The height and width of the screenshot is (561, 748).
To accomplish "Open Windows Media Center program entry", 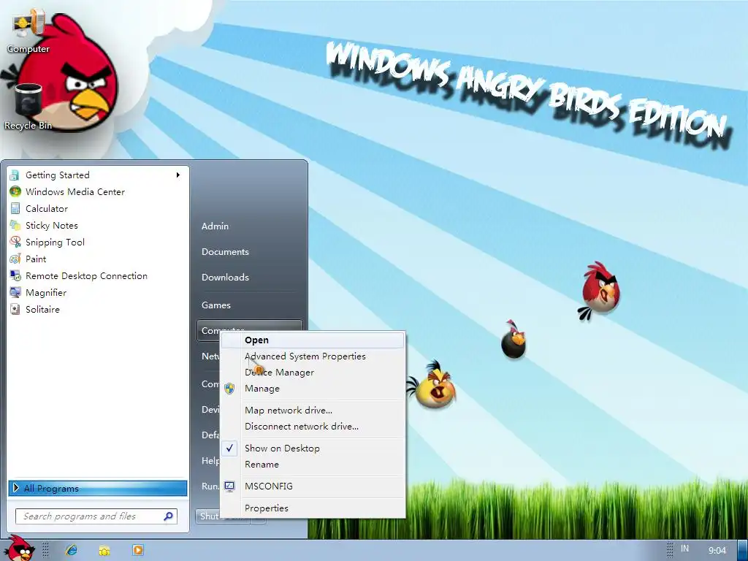I will pyautogui.click(x=98, y=192).
